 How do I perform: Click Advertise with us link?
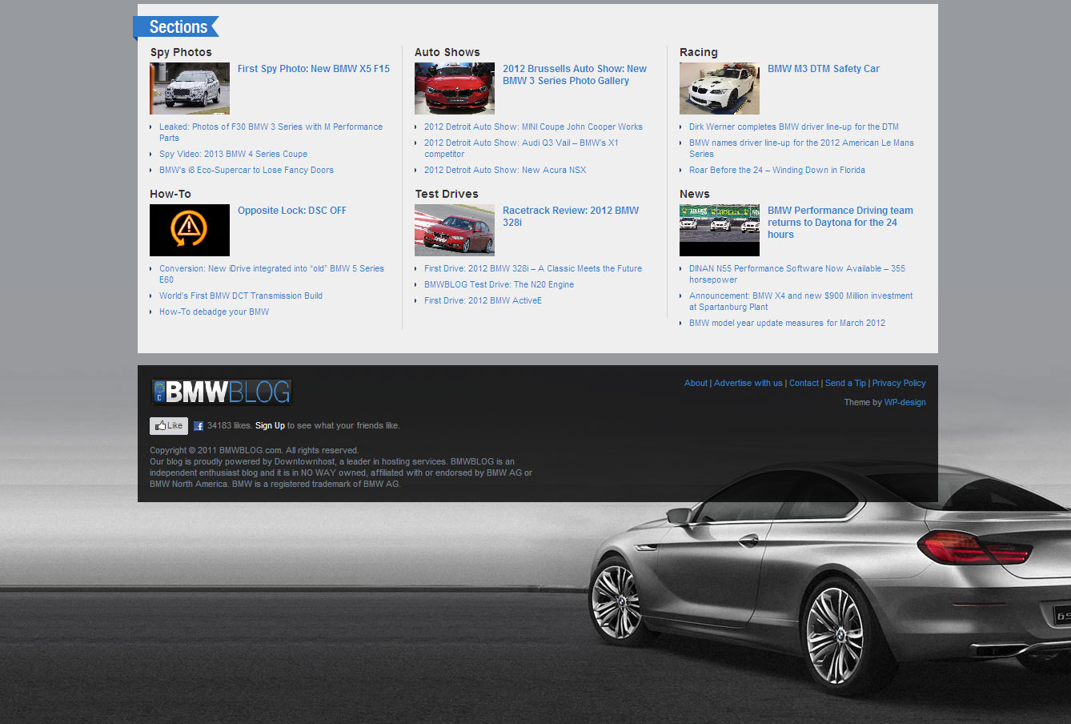click(x=748, y=383)
